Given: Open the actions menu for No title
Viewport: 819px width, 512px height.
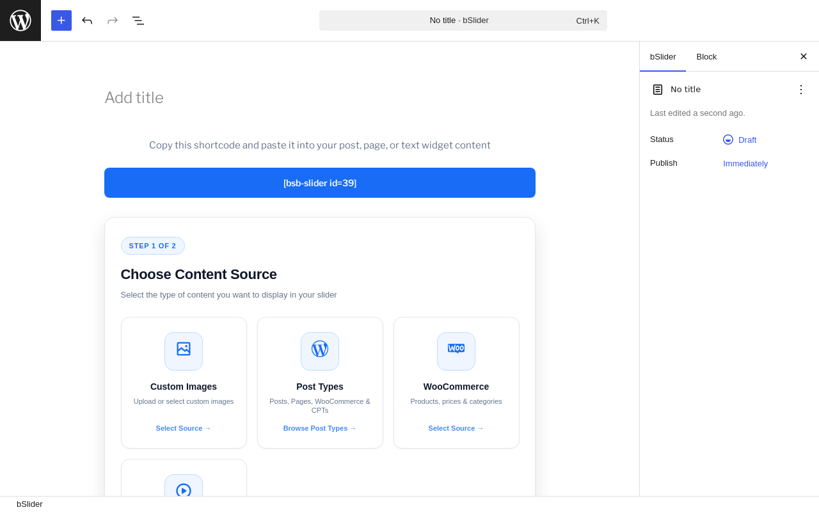Looking at the screenshot, I should (x=801, y=90).
